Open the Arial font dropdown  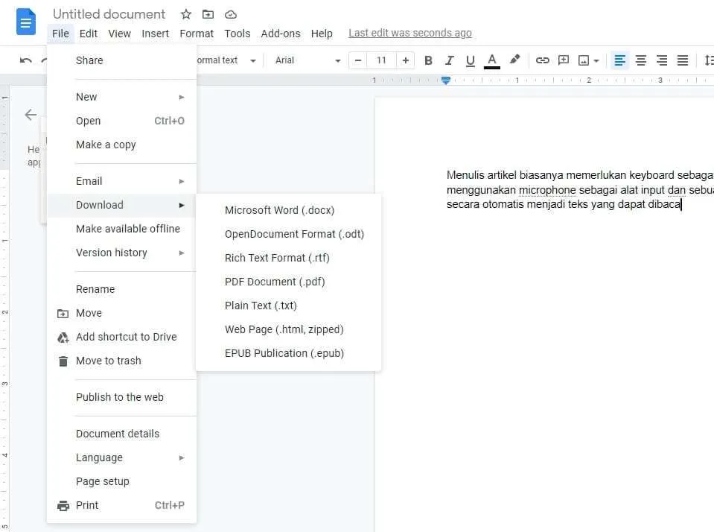(x=307, y=60)
